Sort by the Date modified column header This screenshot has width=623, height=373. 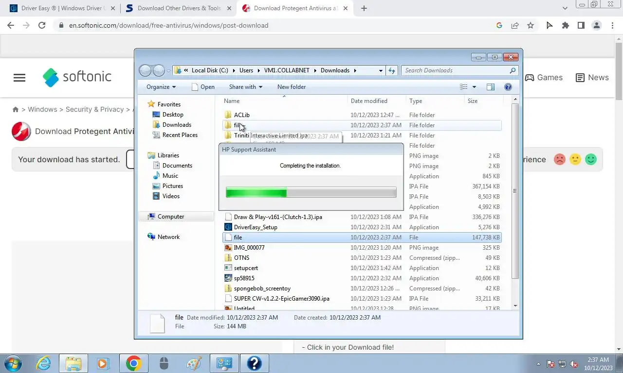pos(377,101)
